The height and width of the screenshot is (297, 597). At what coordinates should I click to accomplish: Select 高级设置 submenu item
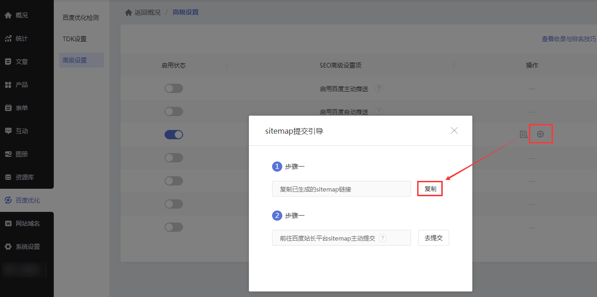(82, 60)
